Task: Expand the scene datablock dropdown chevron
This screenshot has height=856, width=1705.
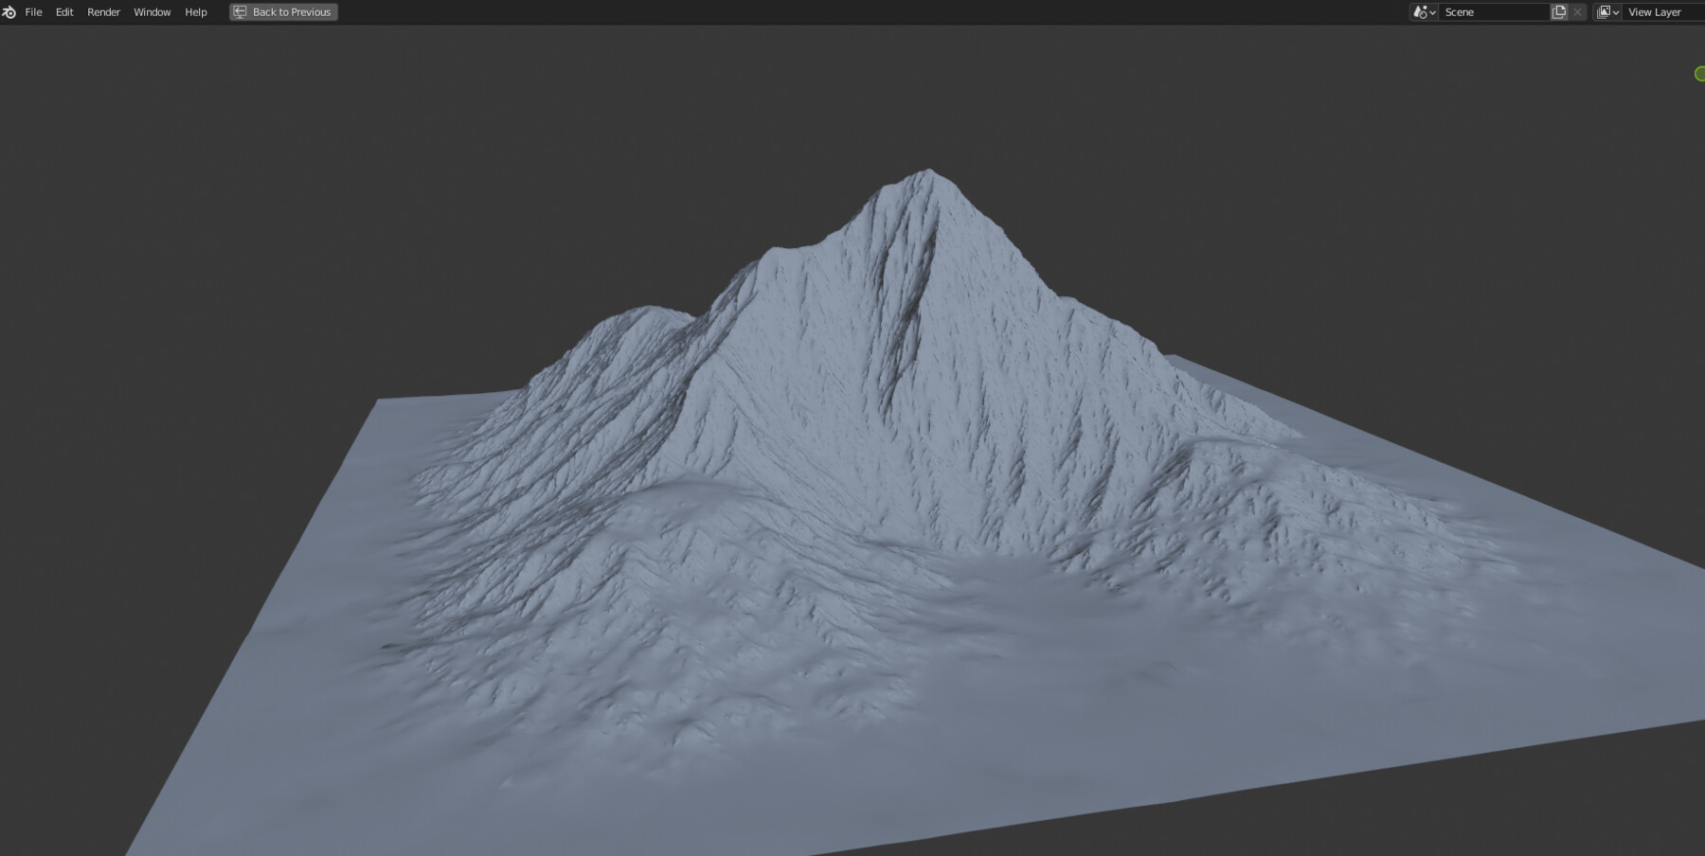Action: [1432, 11]
